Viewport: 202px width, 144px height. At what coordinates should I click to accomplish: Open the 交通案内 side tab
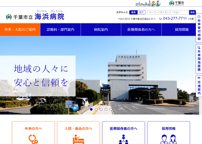[x=199, y=86]
